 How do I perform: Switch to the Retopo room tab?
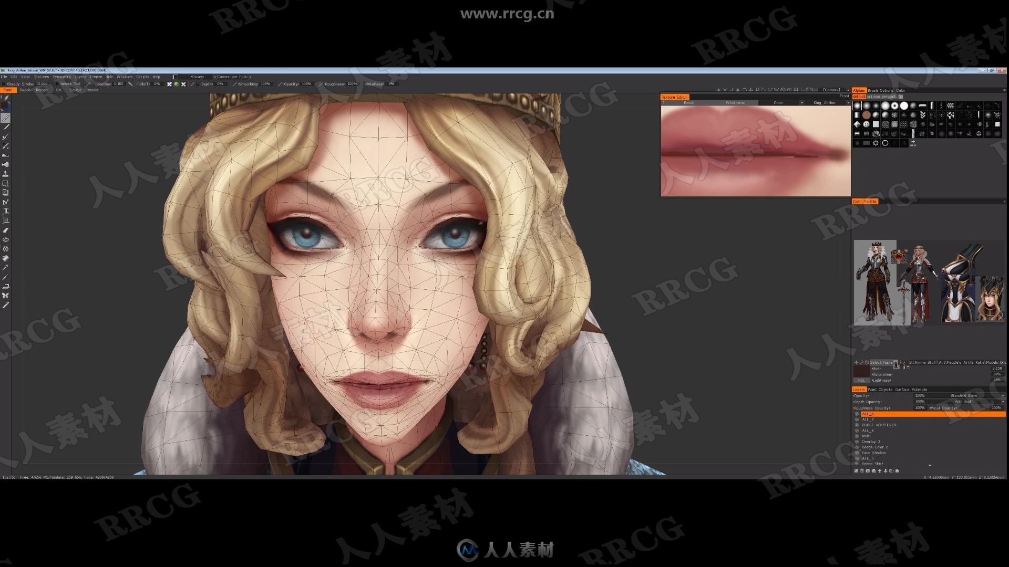click(42, 90)
